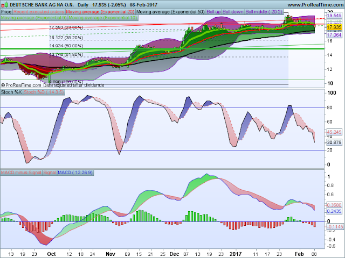345x258 pixels.
Task: Click the Oct label on the time axis
Action: 52,254
